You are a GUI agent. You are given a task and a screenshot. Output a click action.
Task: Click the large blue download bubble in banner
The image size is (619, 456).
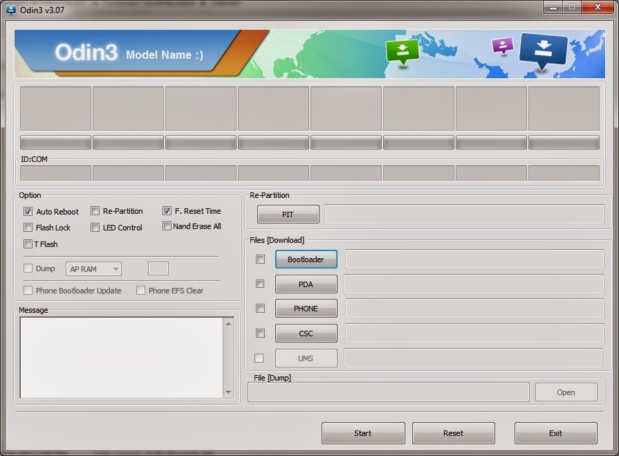pos(543,51)
